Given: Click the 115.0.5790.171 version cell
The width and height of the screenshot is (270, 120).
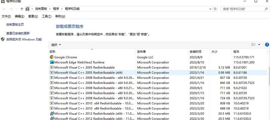Looking at the screenshot, I should [x=244, y=57].
